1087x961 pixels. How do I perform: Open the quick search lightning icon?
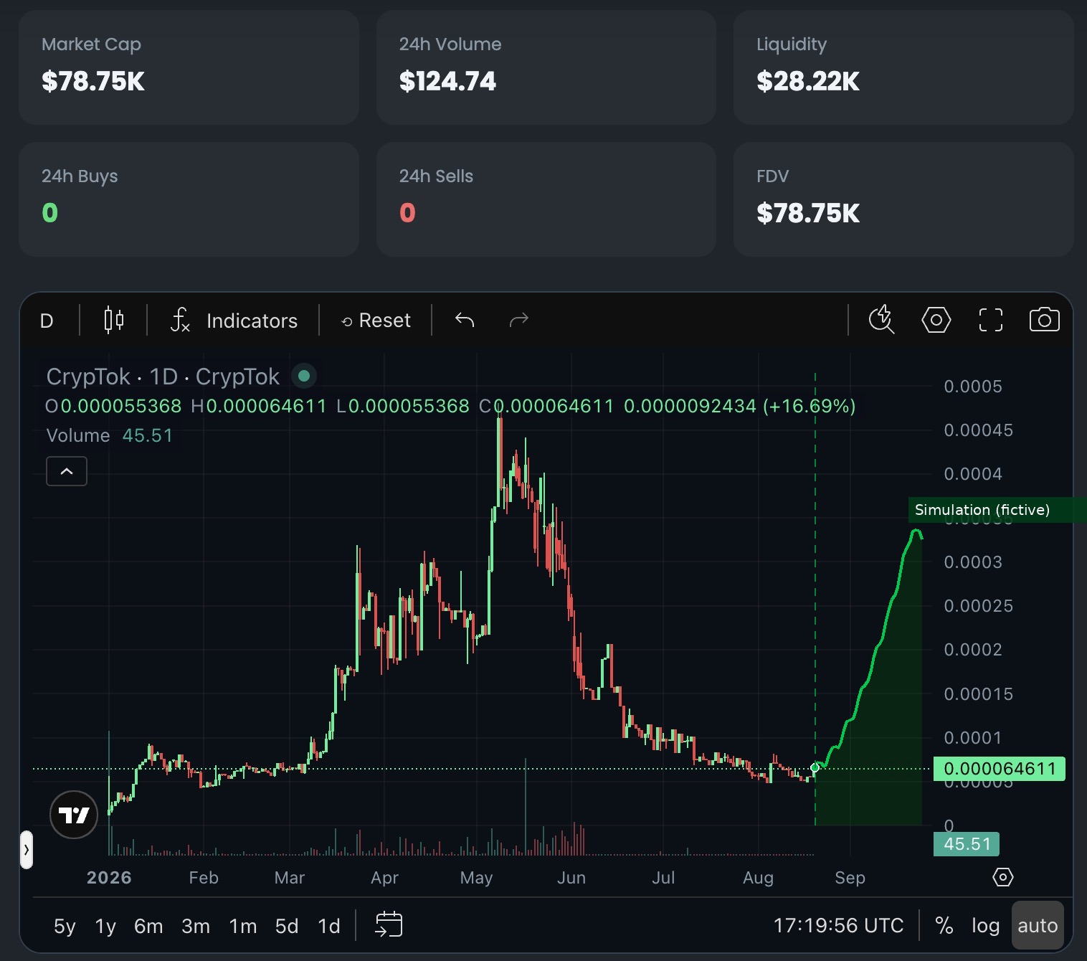pyautogui.click(x=881, y=320)
